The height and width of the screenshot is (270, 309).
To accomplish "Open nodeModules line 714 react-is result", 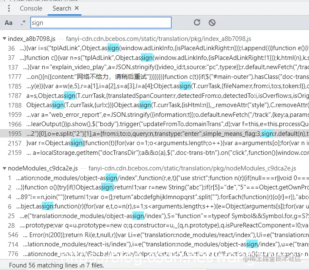I will (154, 244).
